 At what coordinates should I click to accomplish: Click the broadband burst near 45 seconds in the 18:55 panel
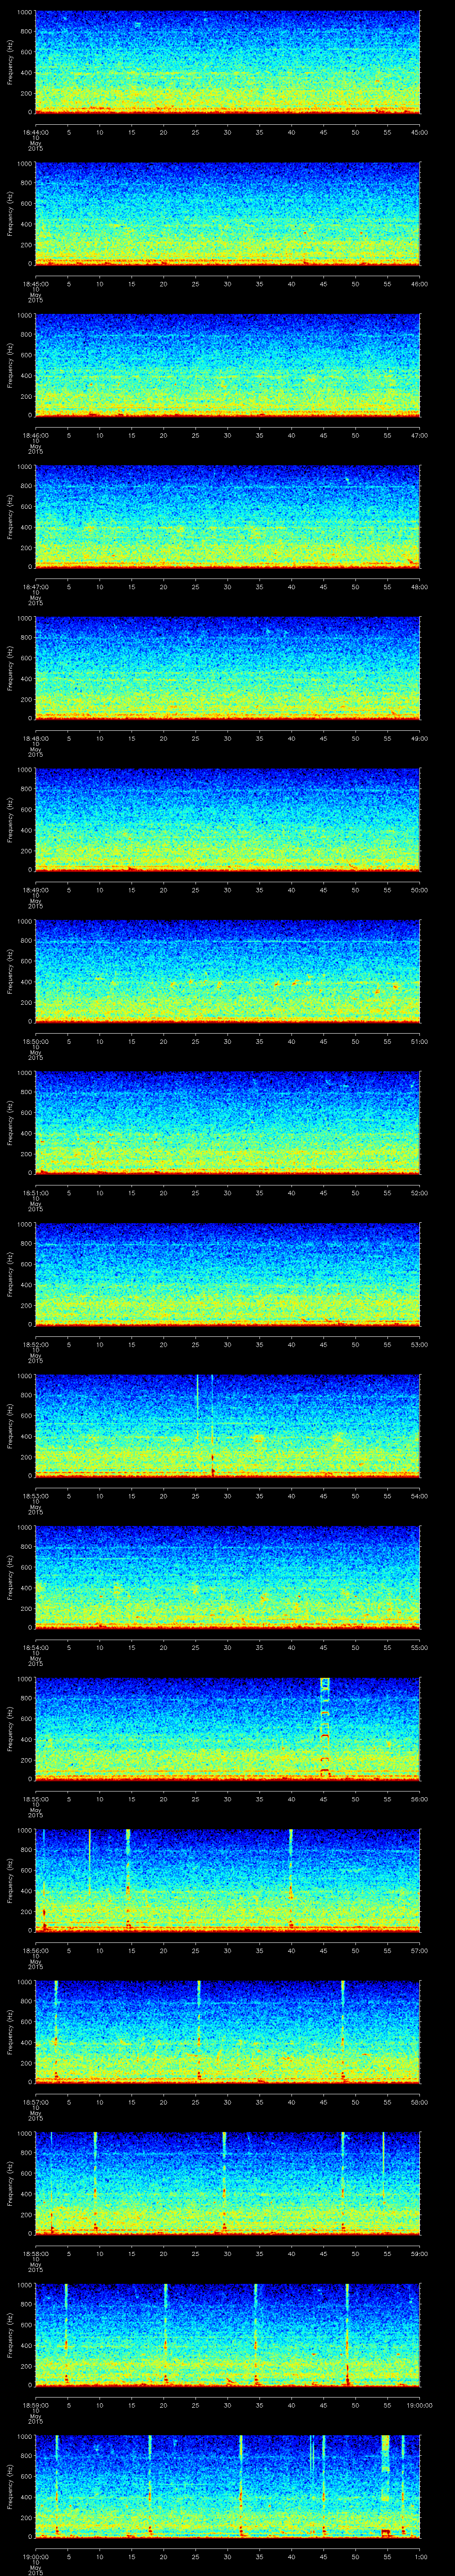point(324,1728)
